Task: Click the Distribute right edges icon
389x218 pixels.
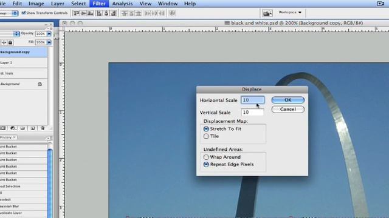Action: (x=162, y=13)
